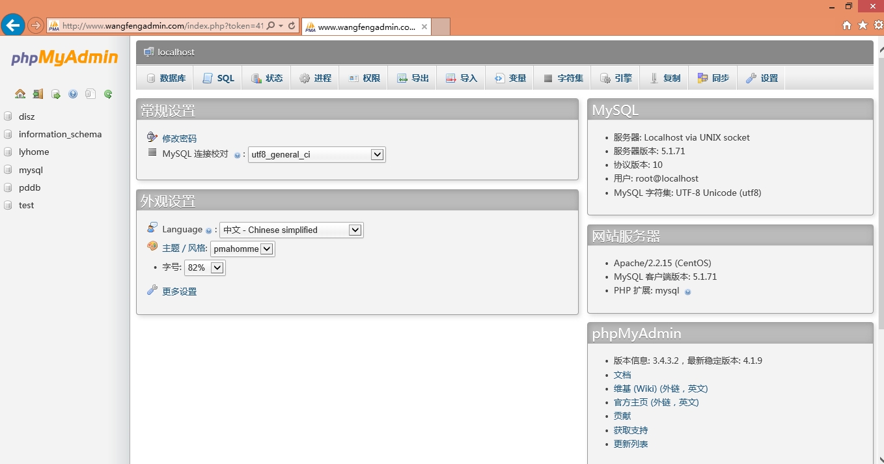Click the browser forward arrow button
Screen dimensions: 884x464
(36, 25)
